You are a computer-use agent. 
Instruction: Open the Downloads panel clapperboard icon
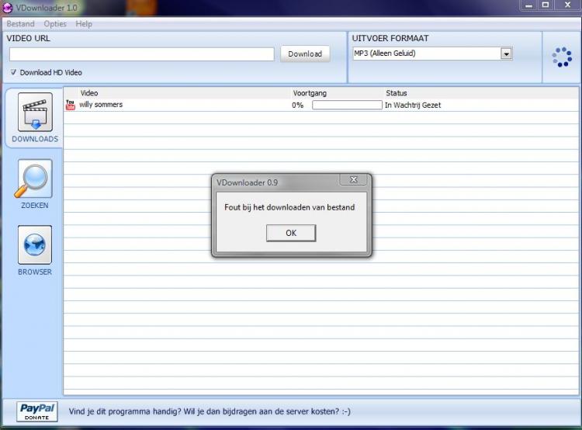34,113
